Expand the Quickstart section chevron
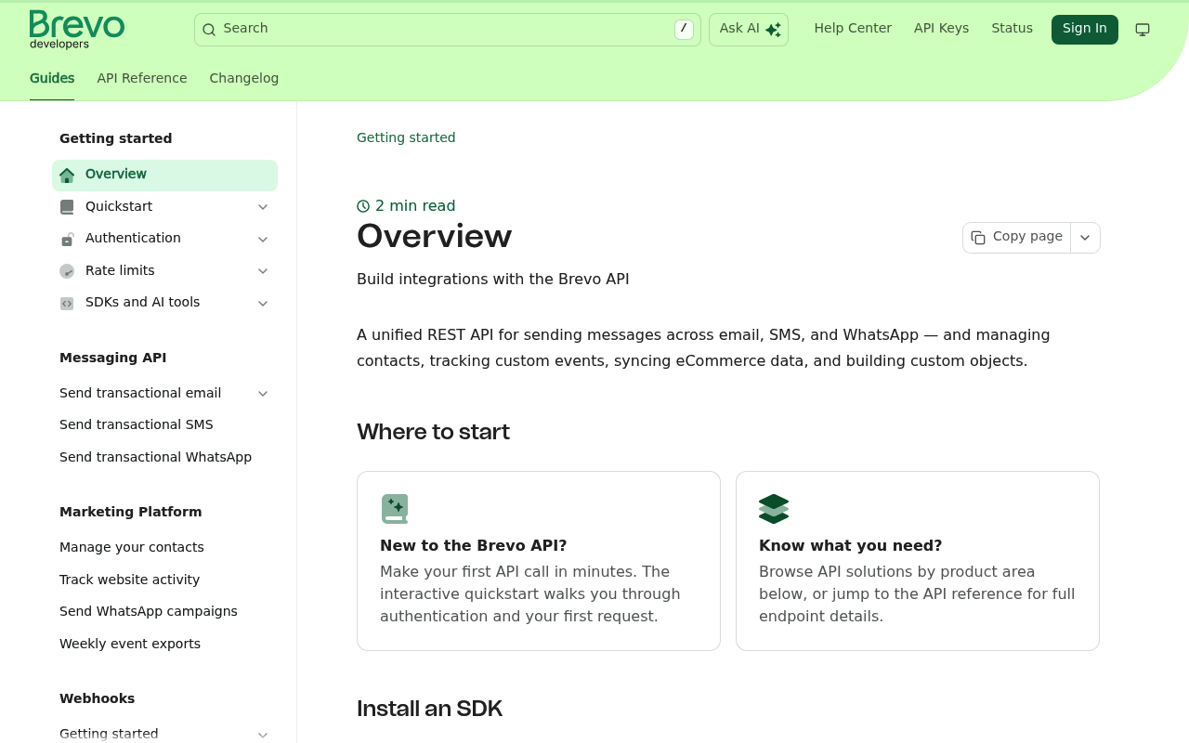Viewport: 1189px width, 743px height. click(x=263, y=207)
